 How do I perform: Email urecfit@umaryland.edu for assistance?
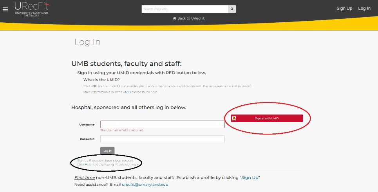click(145, 184)
